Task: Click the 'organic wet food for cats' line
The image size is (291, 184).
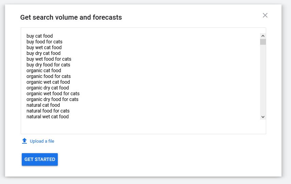Action: tap(53, 94)
